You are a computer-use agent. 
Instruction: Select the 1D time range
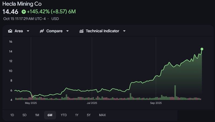(x=12, y=115)
